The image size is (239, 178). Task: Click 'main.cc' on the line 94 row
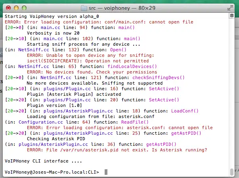pos(50,27)
